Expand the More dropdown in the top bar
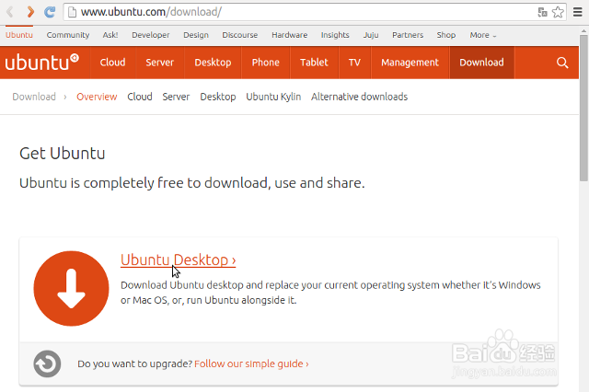589x392 pixels. [x=482, y=35]
